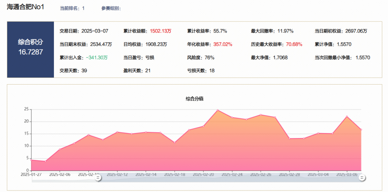Click the 历史最大收益率 70.68% value
The height and width of the screenshot is (192, 388).
(294, 44)
